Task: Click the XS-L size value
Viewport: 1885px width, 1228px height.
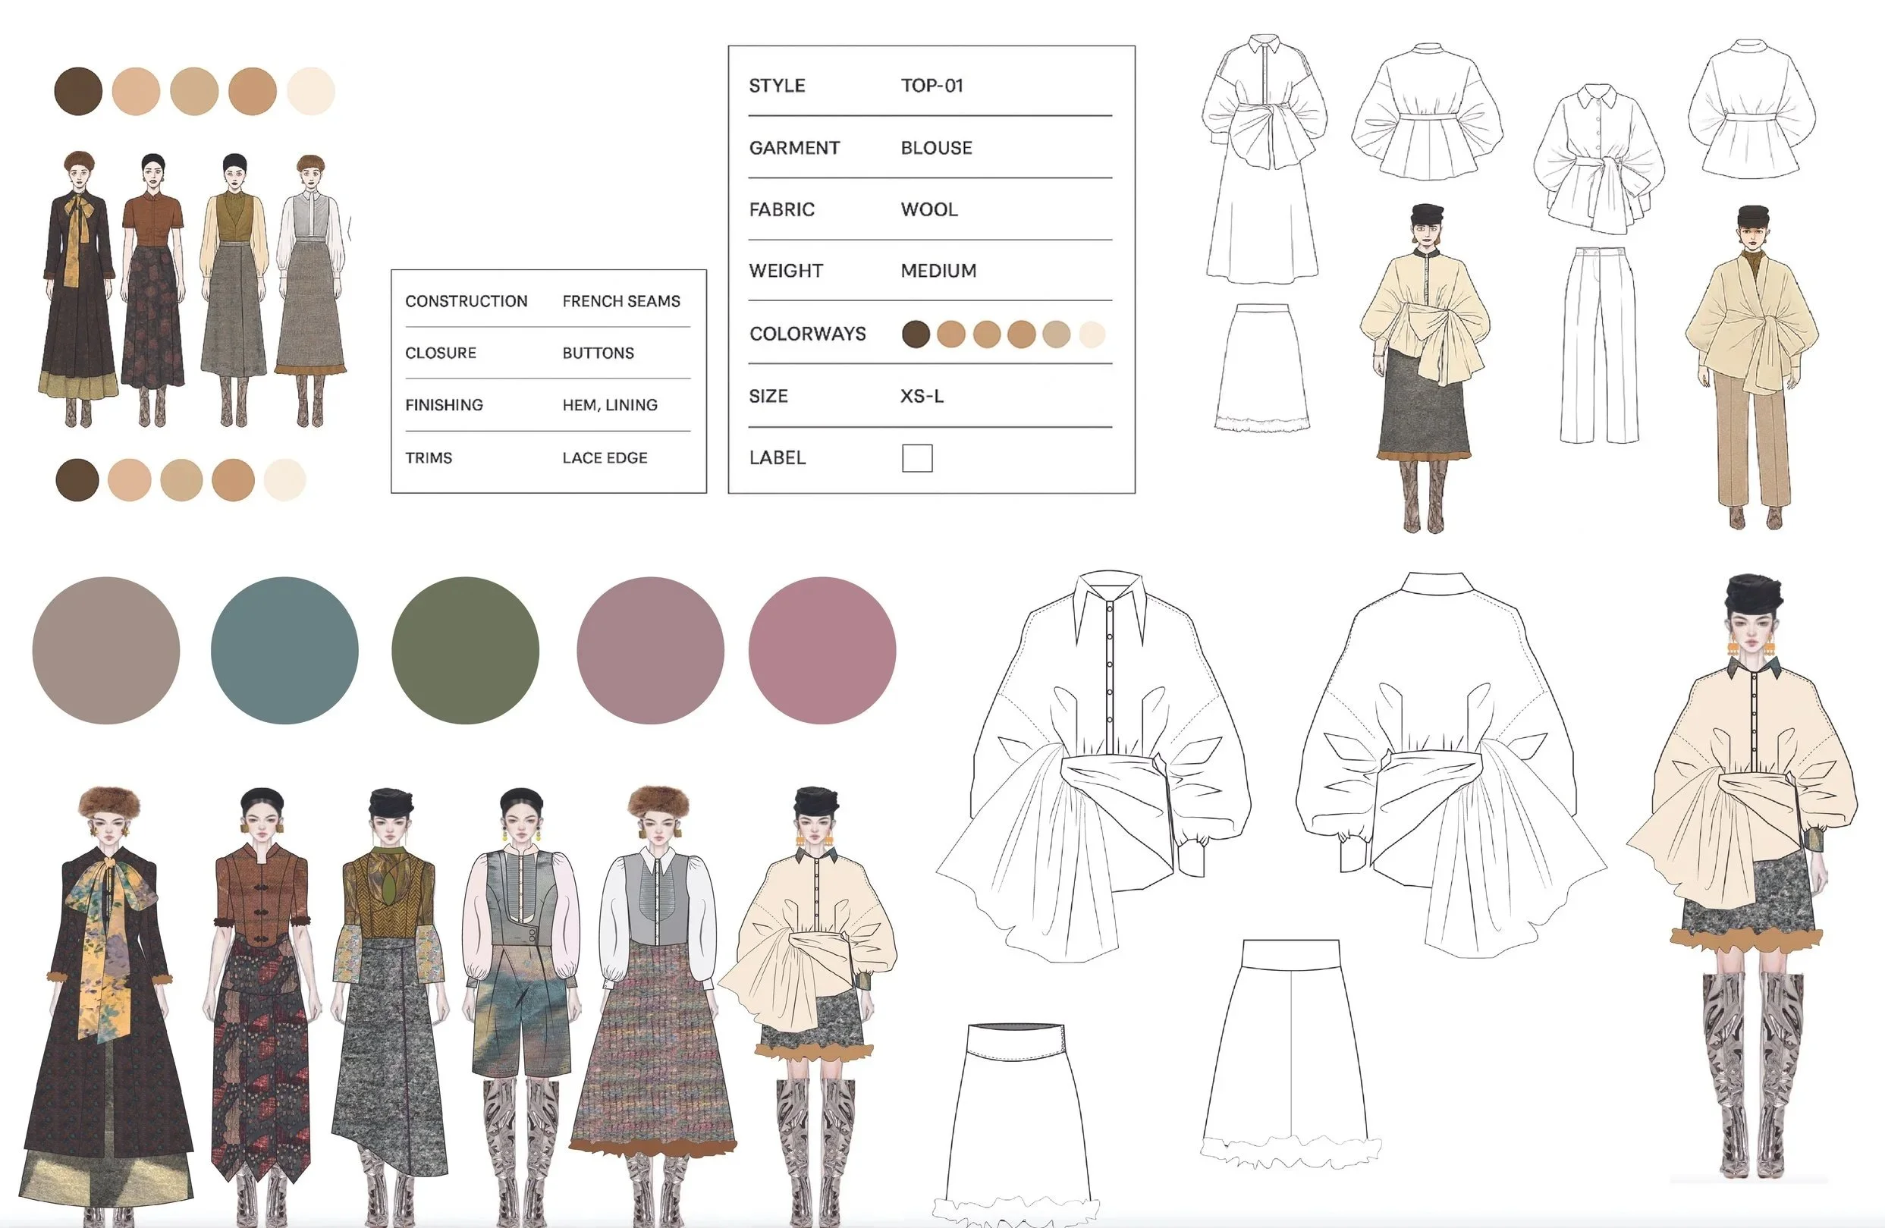Action: tap(922, 396)
